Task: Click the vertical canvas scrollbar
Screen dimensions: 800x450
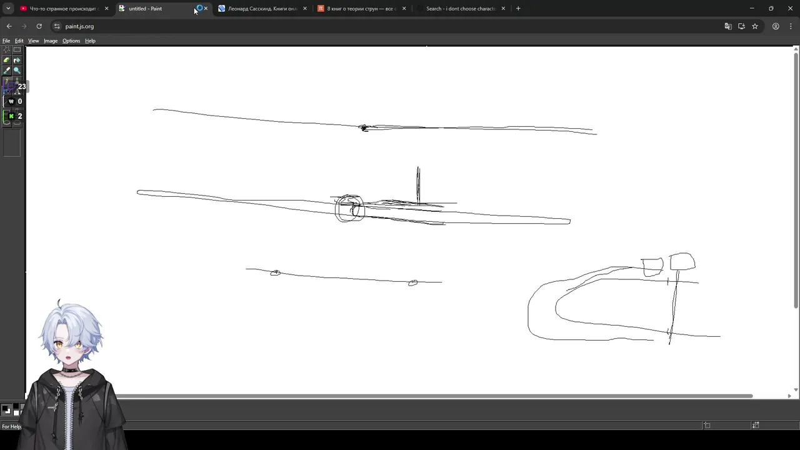Action: click(795, 181)
